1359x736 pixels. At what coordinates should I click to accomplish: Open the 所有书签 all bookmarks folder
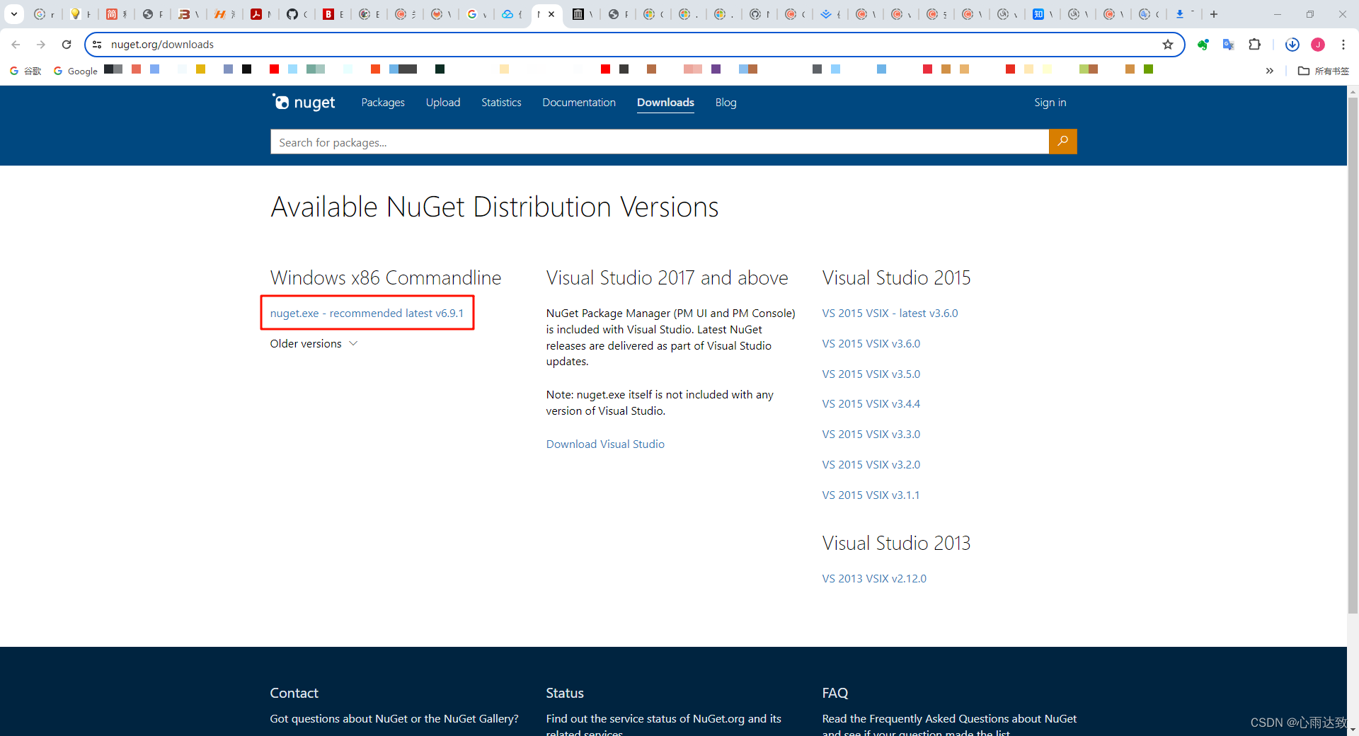point(1324,71)
